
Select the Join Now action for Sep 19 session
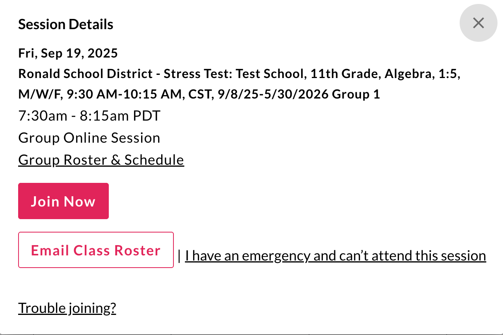point(63,201)
